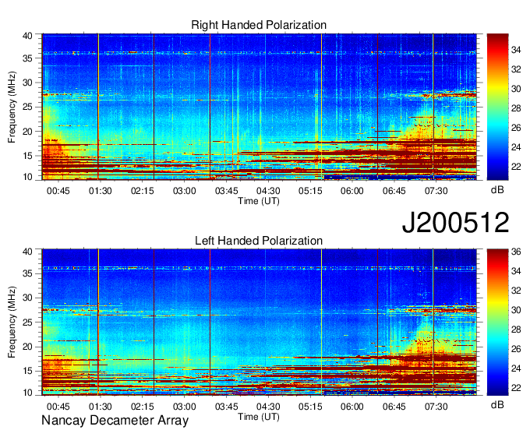Click the 34 value on Left Handed colorbar

click(516, 271)
